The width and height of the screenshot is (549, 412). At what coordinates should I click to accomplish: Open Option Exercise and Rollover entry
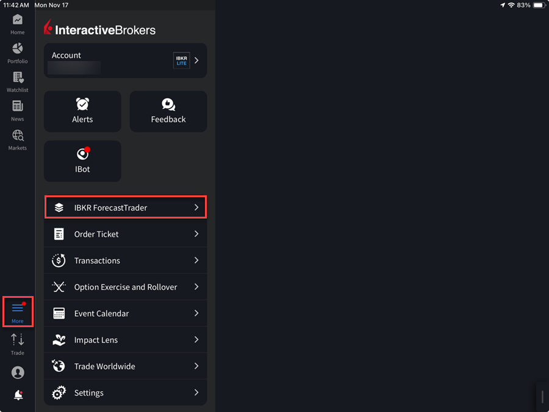(125, 287)
